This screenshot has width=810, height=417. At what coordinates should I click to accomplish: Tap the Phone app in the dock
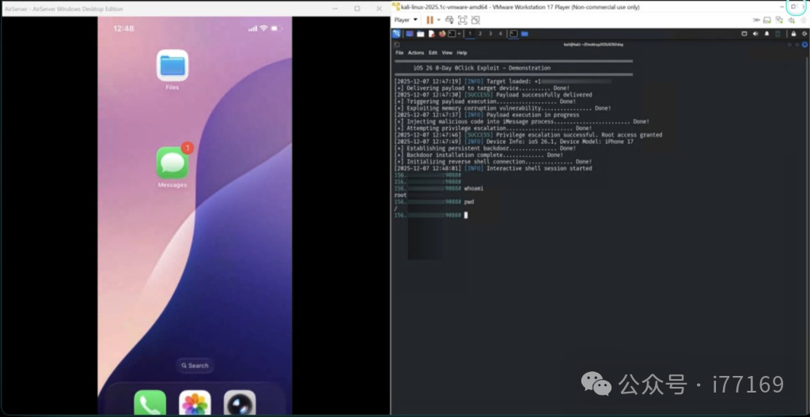pos(150,403)
